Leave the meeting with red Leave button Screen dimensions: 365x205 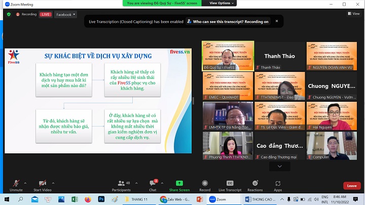(x=352, y=186)
